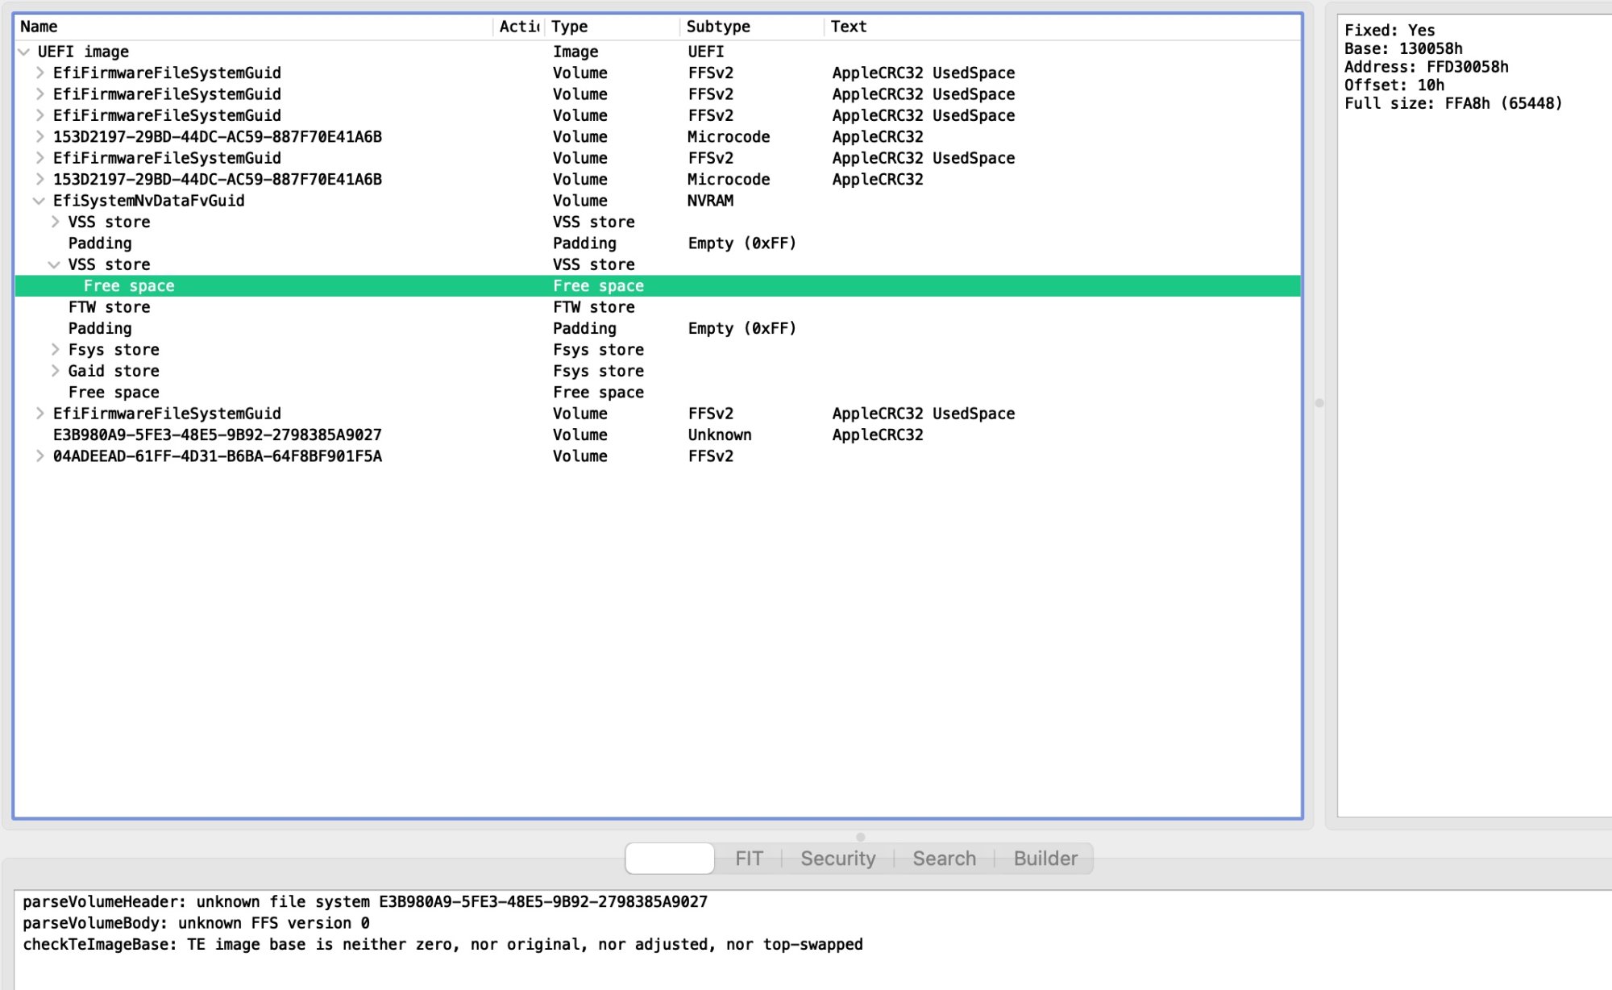Image resolution: width=1612 pixels, height=990 pixels.
Task: Click the Subtype column header
Action: point(718,27)
